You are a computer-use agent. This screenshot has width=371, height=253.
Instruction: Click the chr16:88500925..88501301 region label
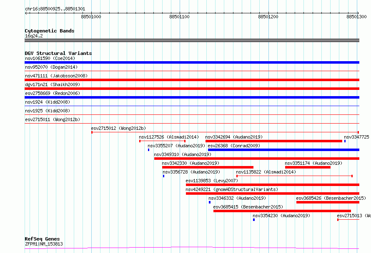click(x=55, y=9)
